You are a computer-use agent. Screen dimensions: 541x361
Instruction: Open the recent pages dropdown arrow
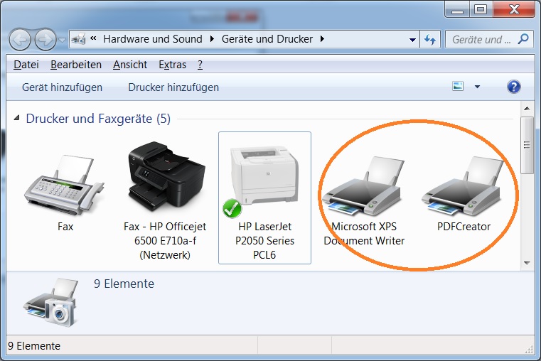pos(62,40)
